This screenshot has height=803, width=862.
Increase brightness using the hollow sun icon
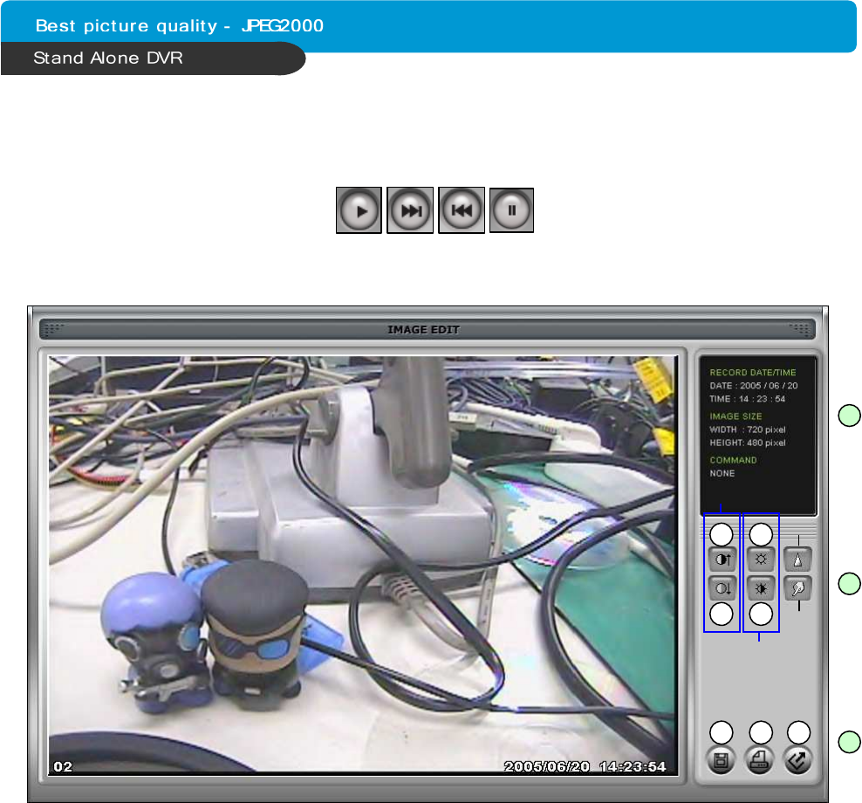pyautogui.click(x=761, y=559)
